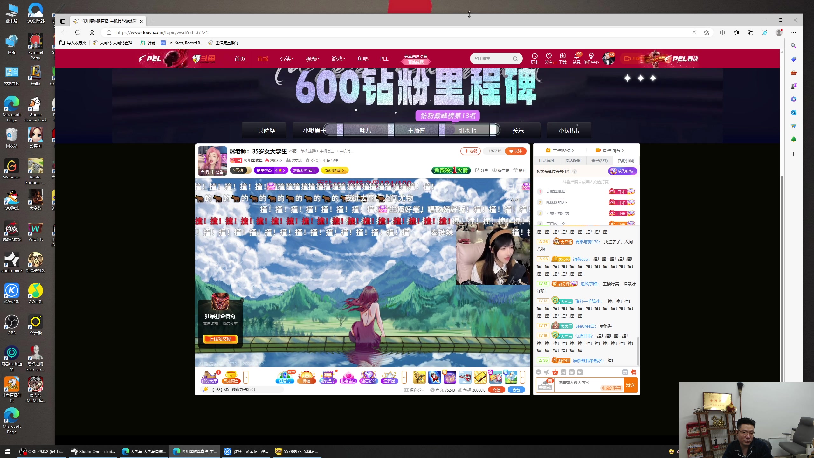This screenshot has width=814, height=458.
Task: Open OBS 29.0.2 from taskbar
Action: [x=42, y=451]
